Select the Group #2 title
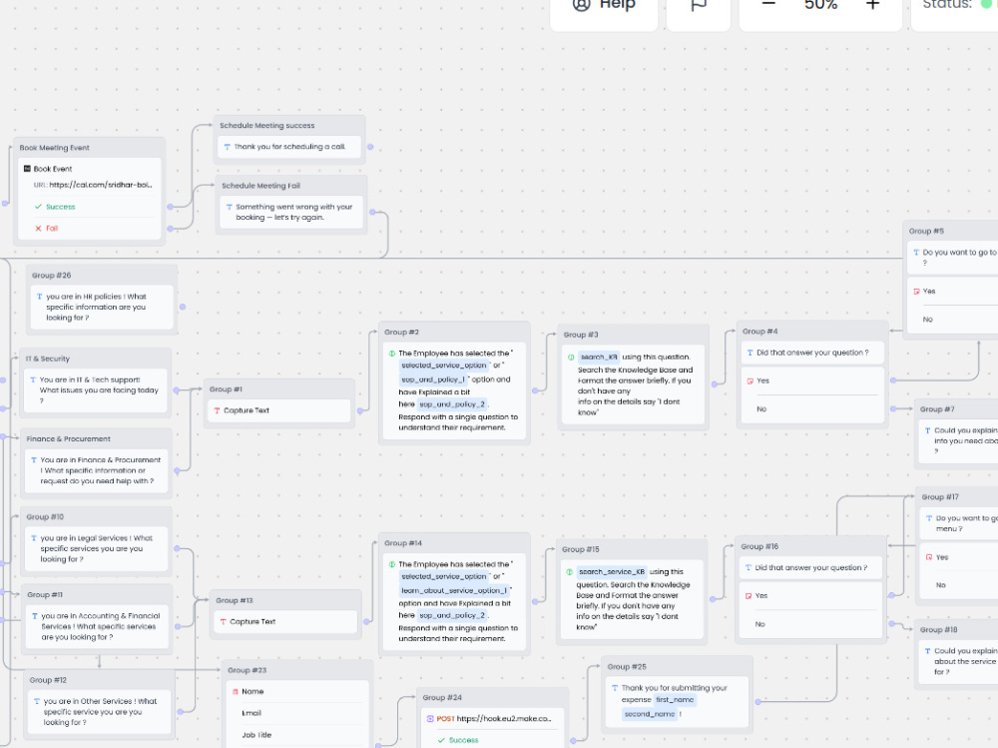Screen dimensions: 998x748 pos(401,332)
